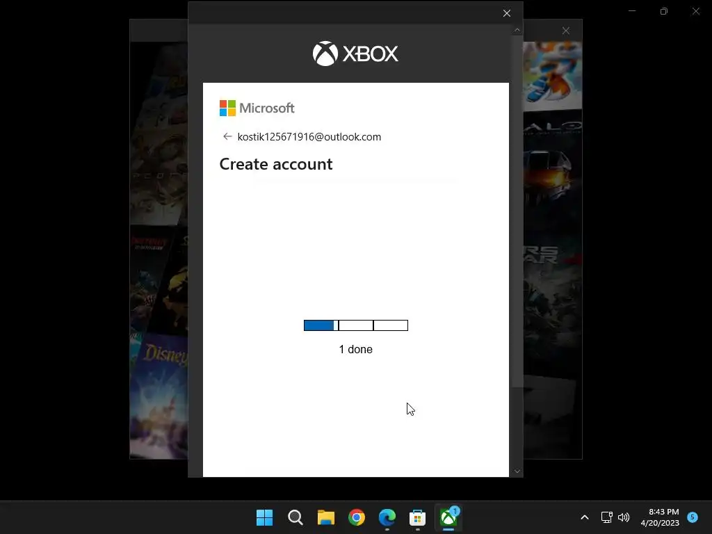This screenshot has width=712, height=534.
Task: Close the main Xbox app window
Action: (695, 11)
